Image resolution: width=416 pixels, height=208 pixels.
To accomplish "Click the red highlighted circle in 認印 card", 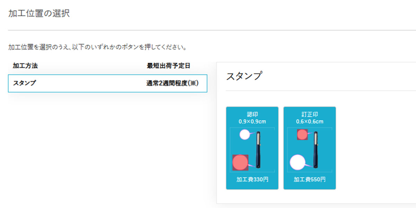I will click(240, 163).
